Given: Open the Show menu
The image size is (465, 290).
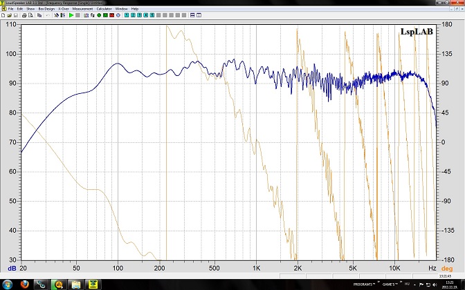Looking at the screenshot, I should click(30, 9).
